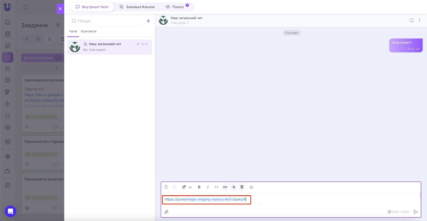Image resolution: width=427 pixels, height=221 pixels.
Task: Open the table/news sidebar section
Action: pos(7,34)
